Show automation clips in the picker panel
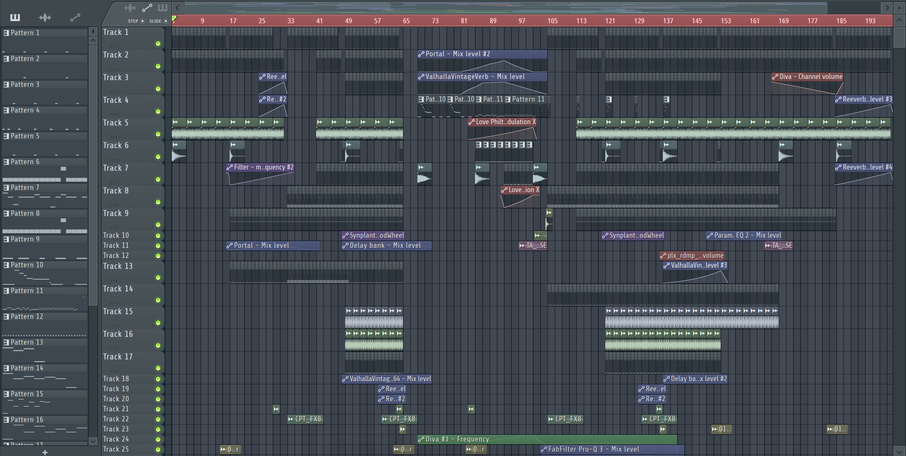The height and width of the screenshot is (456, 906). pyautogui.click(x=75, y=17)
